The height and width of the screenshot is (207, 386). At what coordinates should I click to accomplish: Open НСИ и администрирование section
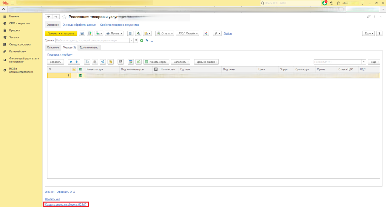[x=21, y=70]
